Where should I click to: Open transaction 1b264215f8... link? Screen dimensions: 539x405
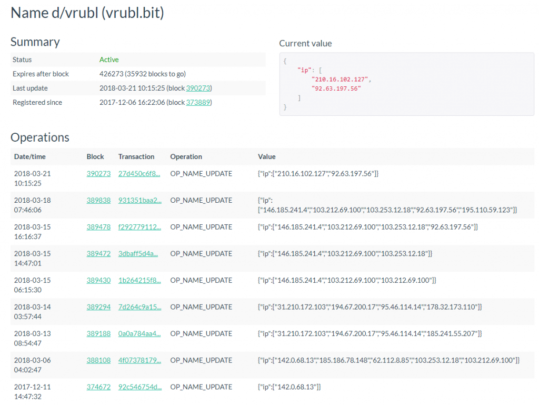coord(139,280)
